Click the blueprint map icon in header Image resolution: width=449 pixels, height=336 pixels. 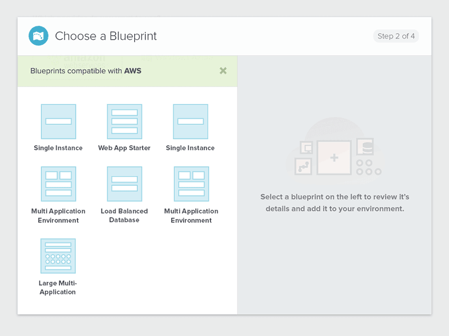[x=38, y=36]
